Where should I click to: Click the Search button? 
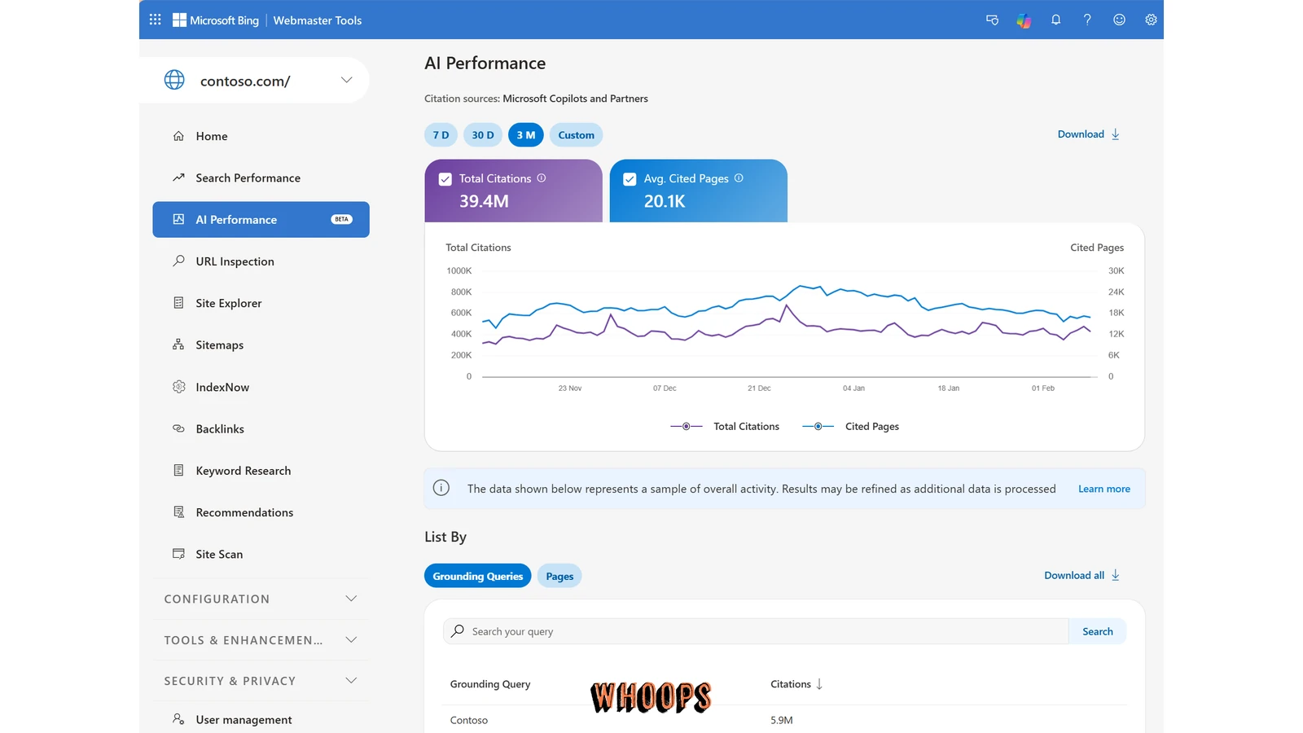pos(1097,631)
